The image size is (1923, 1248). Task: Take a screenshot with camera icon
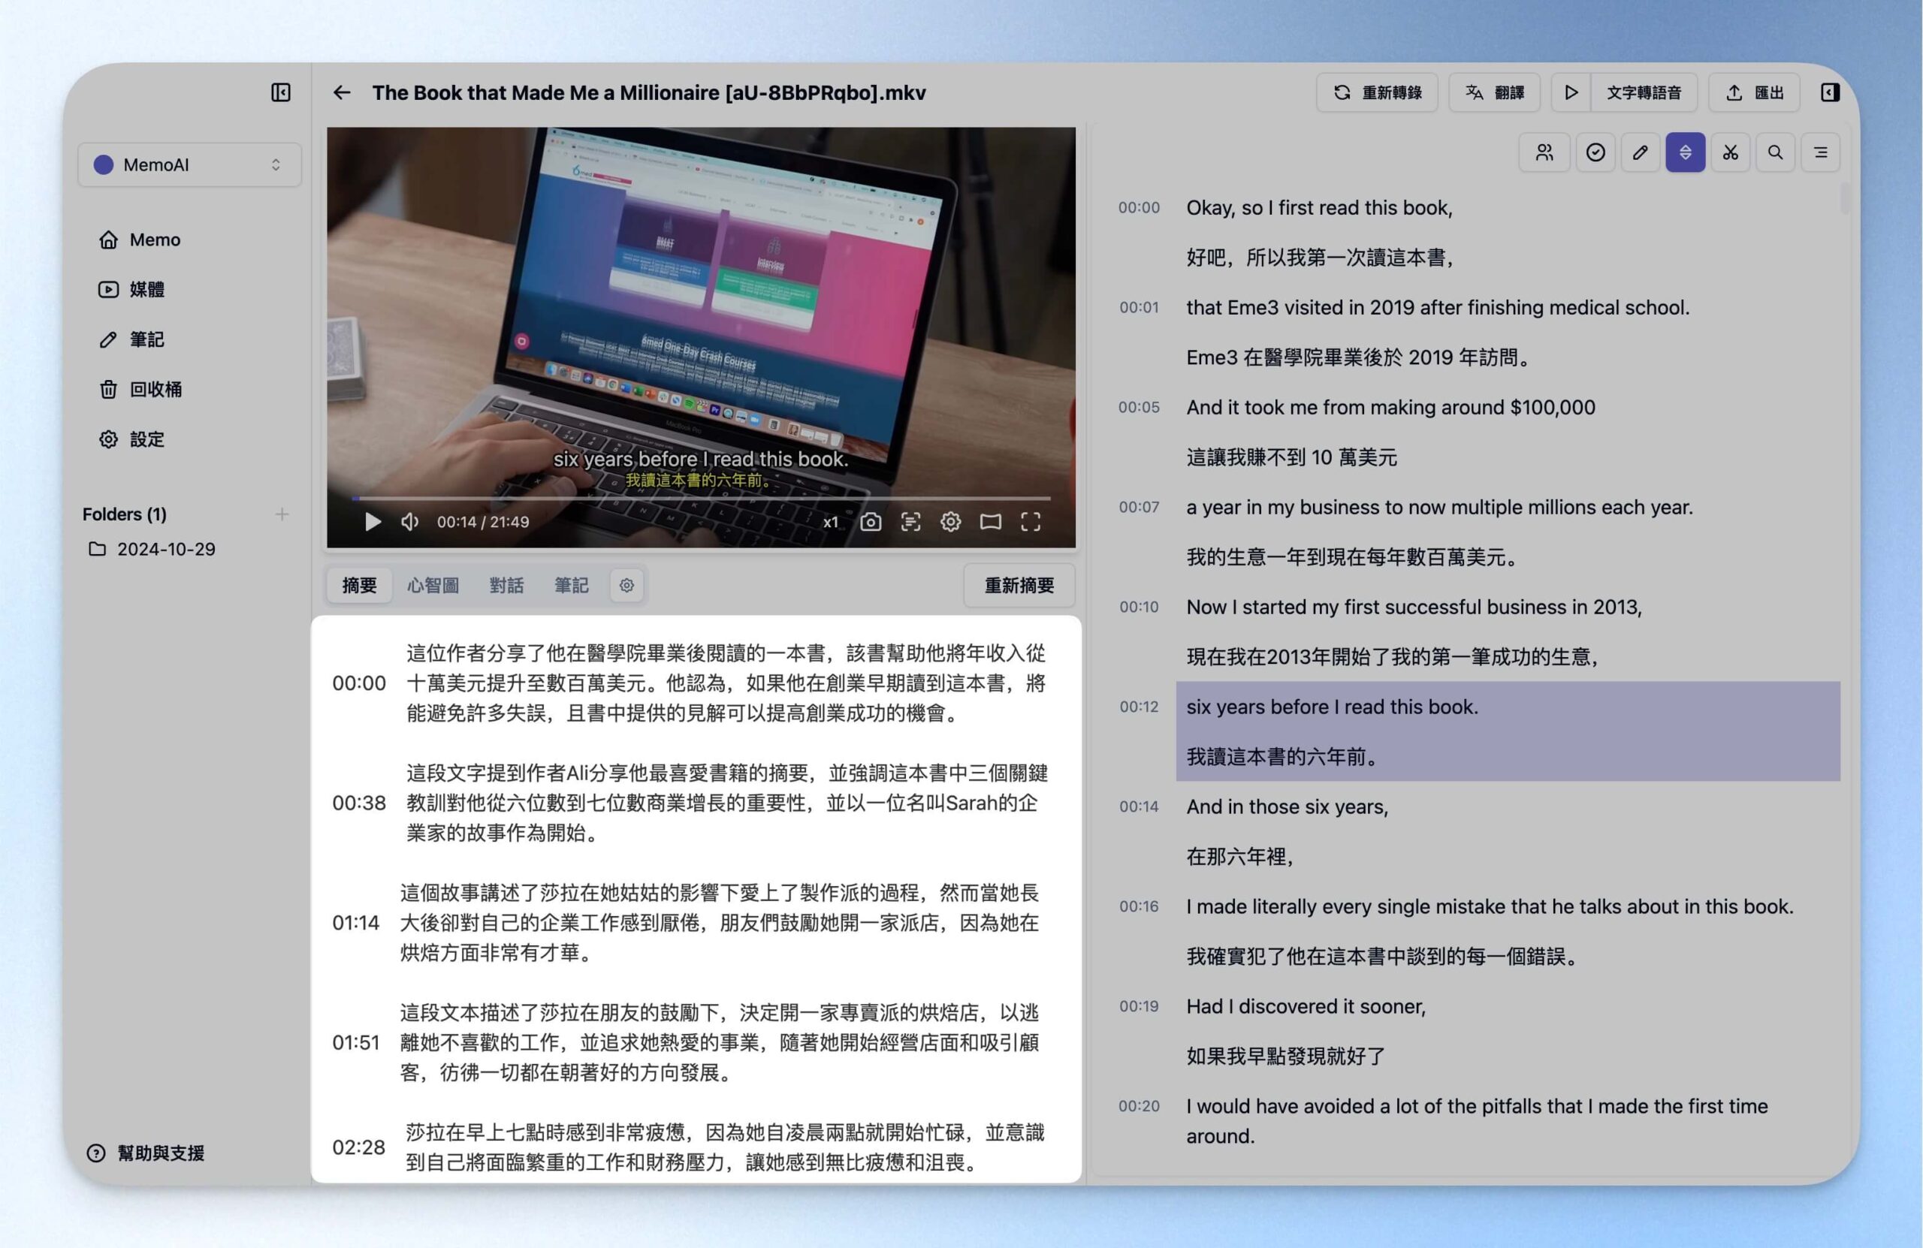870,522
